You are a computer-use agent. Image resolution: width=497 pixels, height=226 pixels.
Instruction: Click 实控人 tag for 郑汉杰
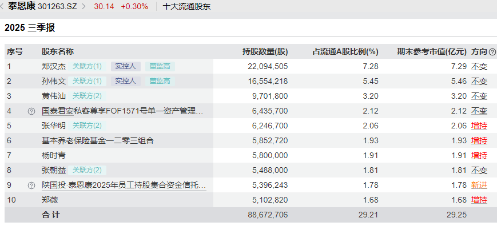[x=125, y=66]
